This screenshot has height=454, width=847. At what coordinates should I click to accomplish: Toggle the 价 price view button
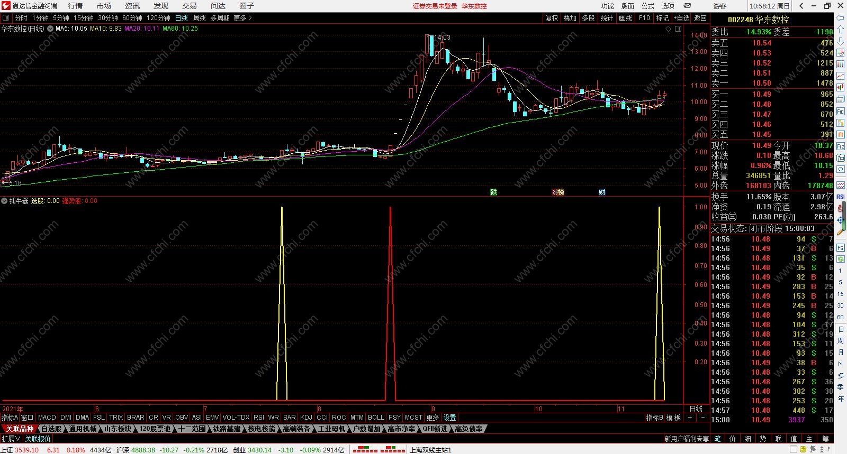click(733, 439)
